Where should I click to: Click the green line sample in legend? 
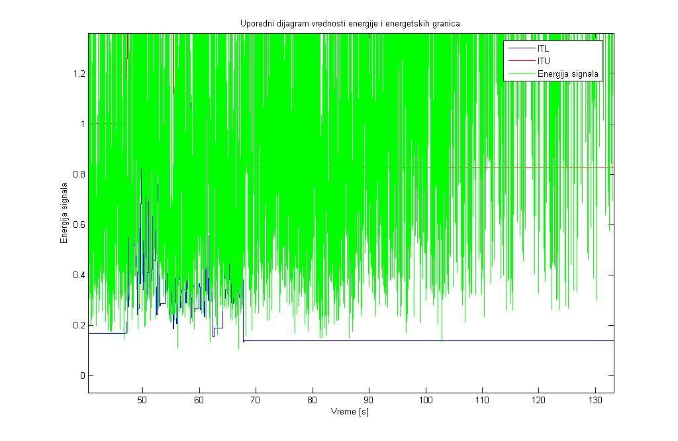522,73
